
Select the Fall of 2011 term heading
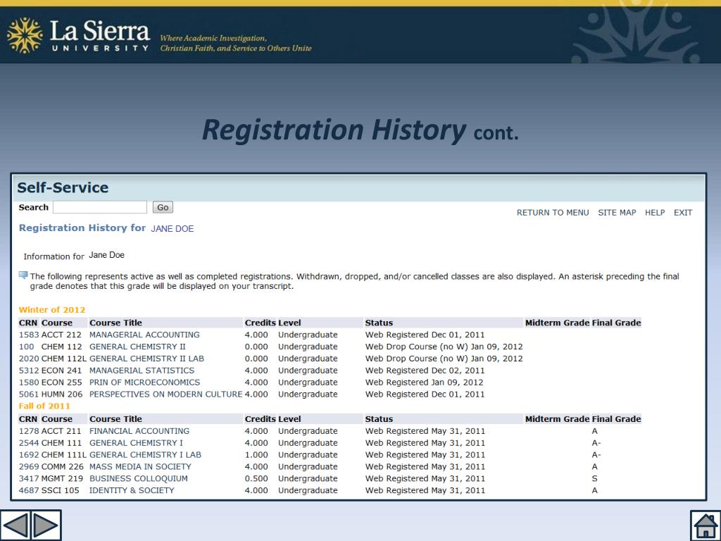(44, 406)
